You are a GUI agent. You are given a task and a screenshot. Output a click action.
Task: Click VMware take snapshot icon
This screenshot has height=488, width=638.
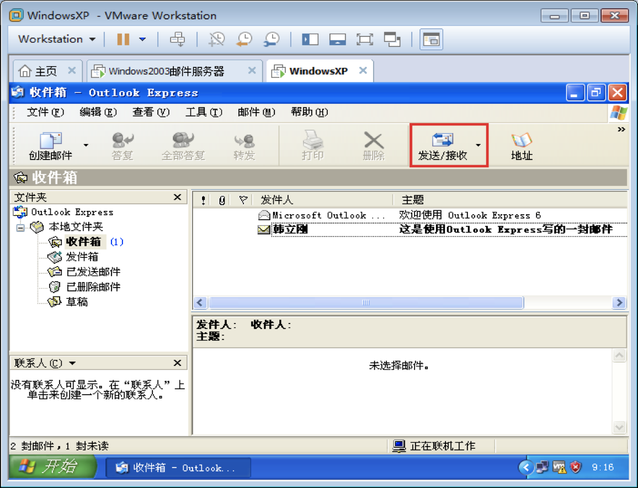click(x=216, y=40)
